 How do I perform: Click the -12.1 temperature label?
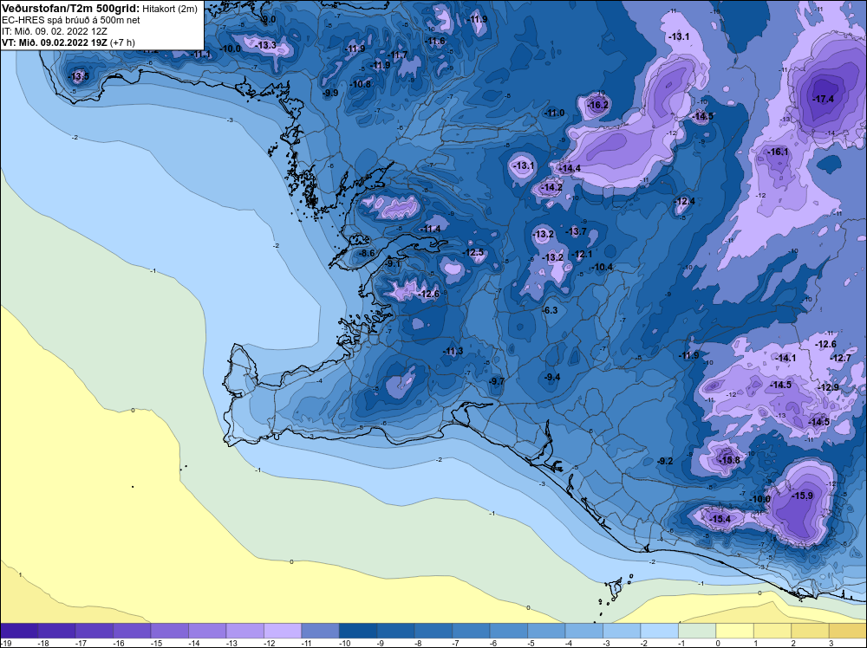pos(582,254)
